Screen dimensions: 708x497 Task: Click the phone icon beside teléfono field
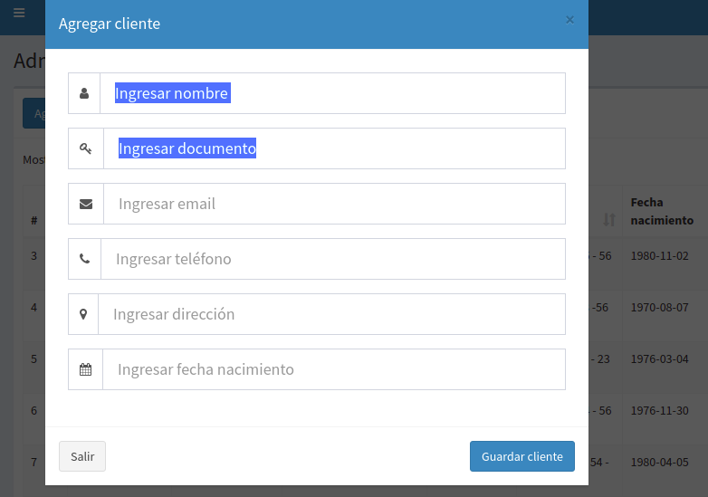[x=85, y=259]
